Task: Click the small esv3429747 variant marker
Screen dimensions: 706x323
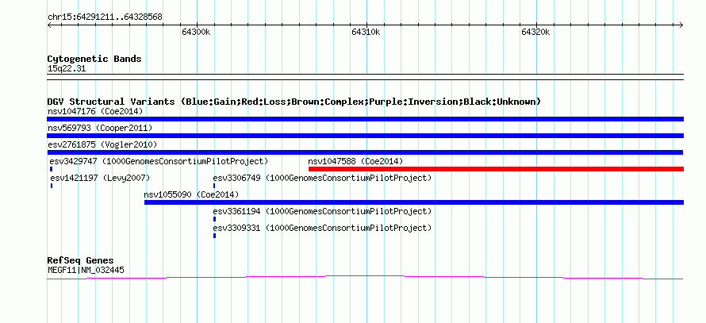Action: click(x=52, y=169)
